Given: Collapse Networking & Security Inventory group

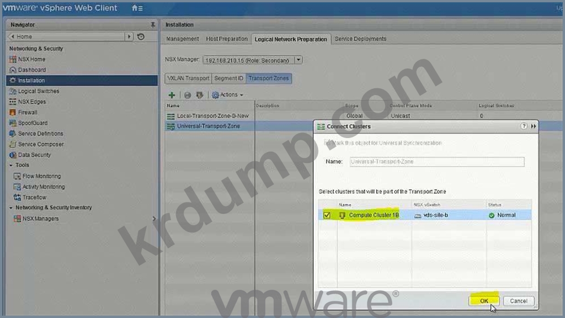Looking at the screenshot, I should [11, 208].
